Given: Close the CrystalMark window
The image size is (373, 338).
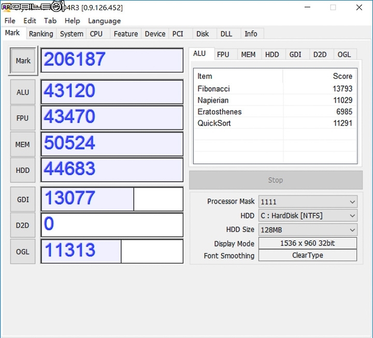Looking at the screenshot, I should point(359,7).
